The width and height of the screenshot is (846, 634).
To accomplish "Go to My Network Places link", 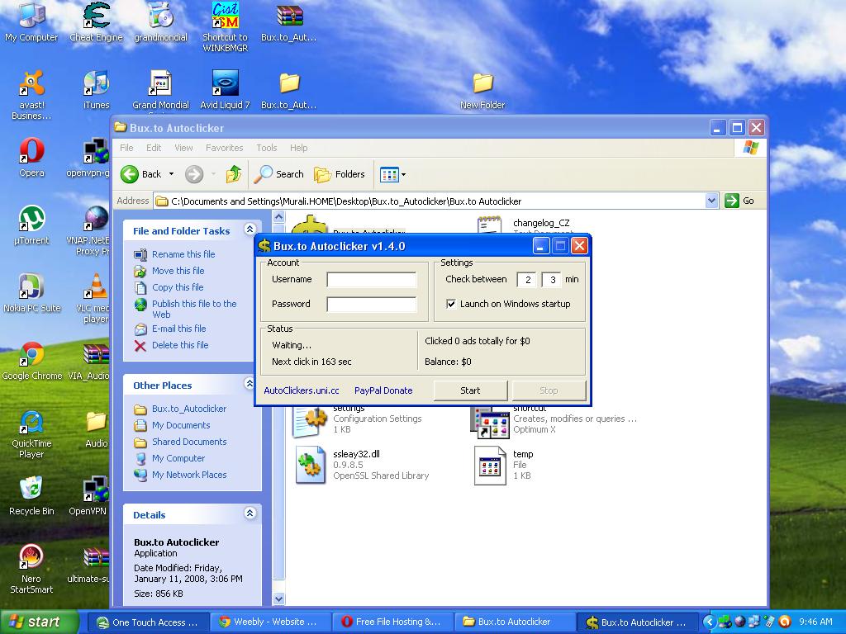I will point(189,475).
